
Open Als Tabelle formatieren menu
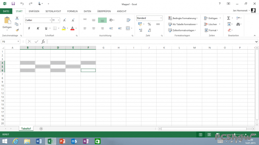tap(182, 24)
